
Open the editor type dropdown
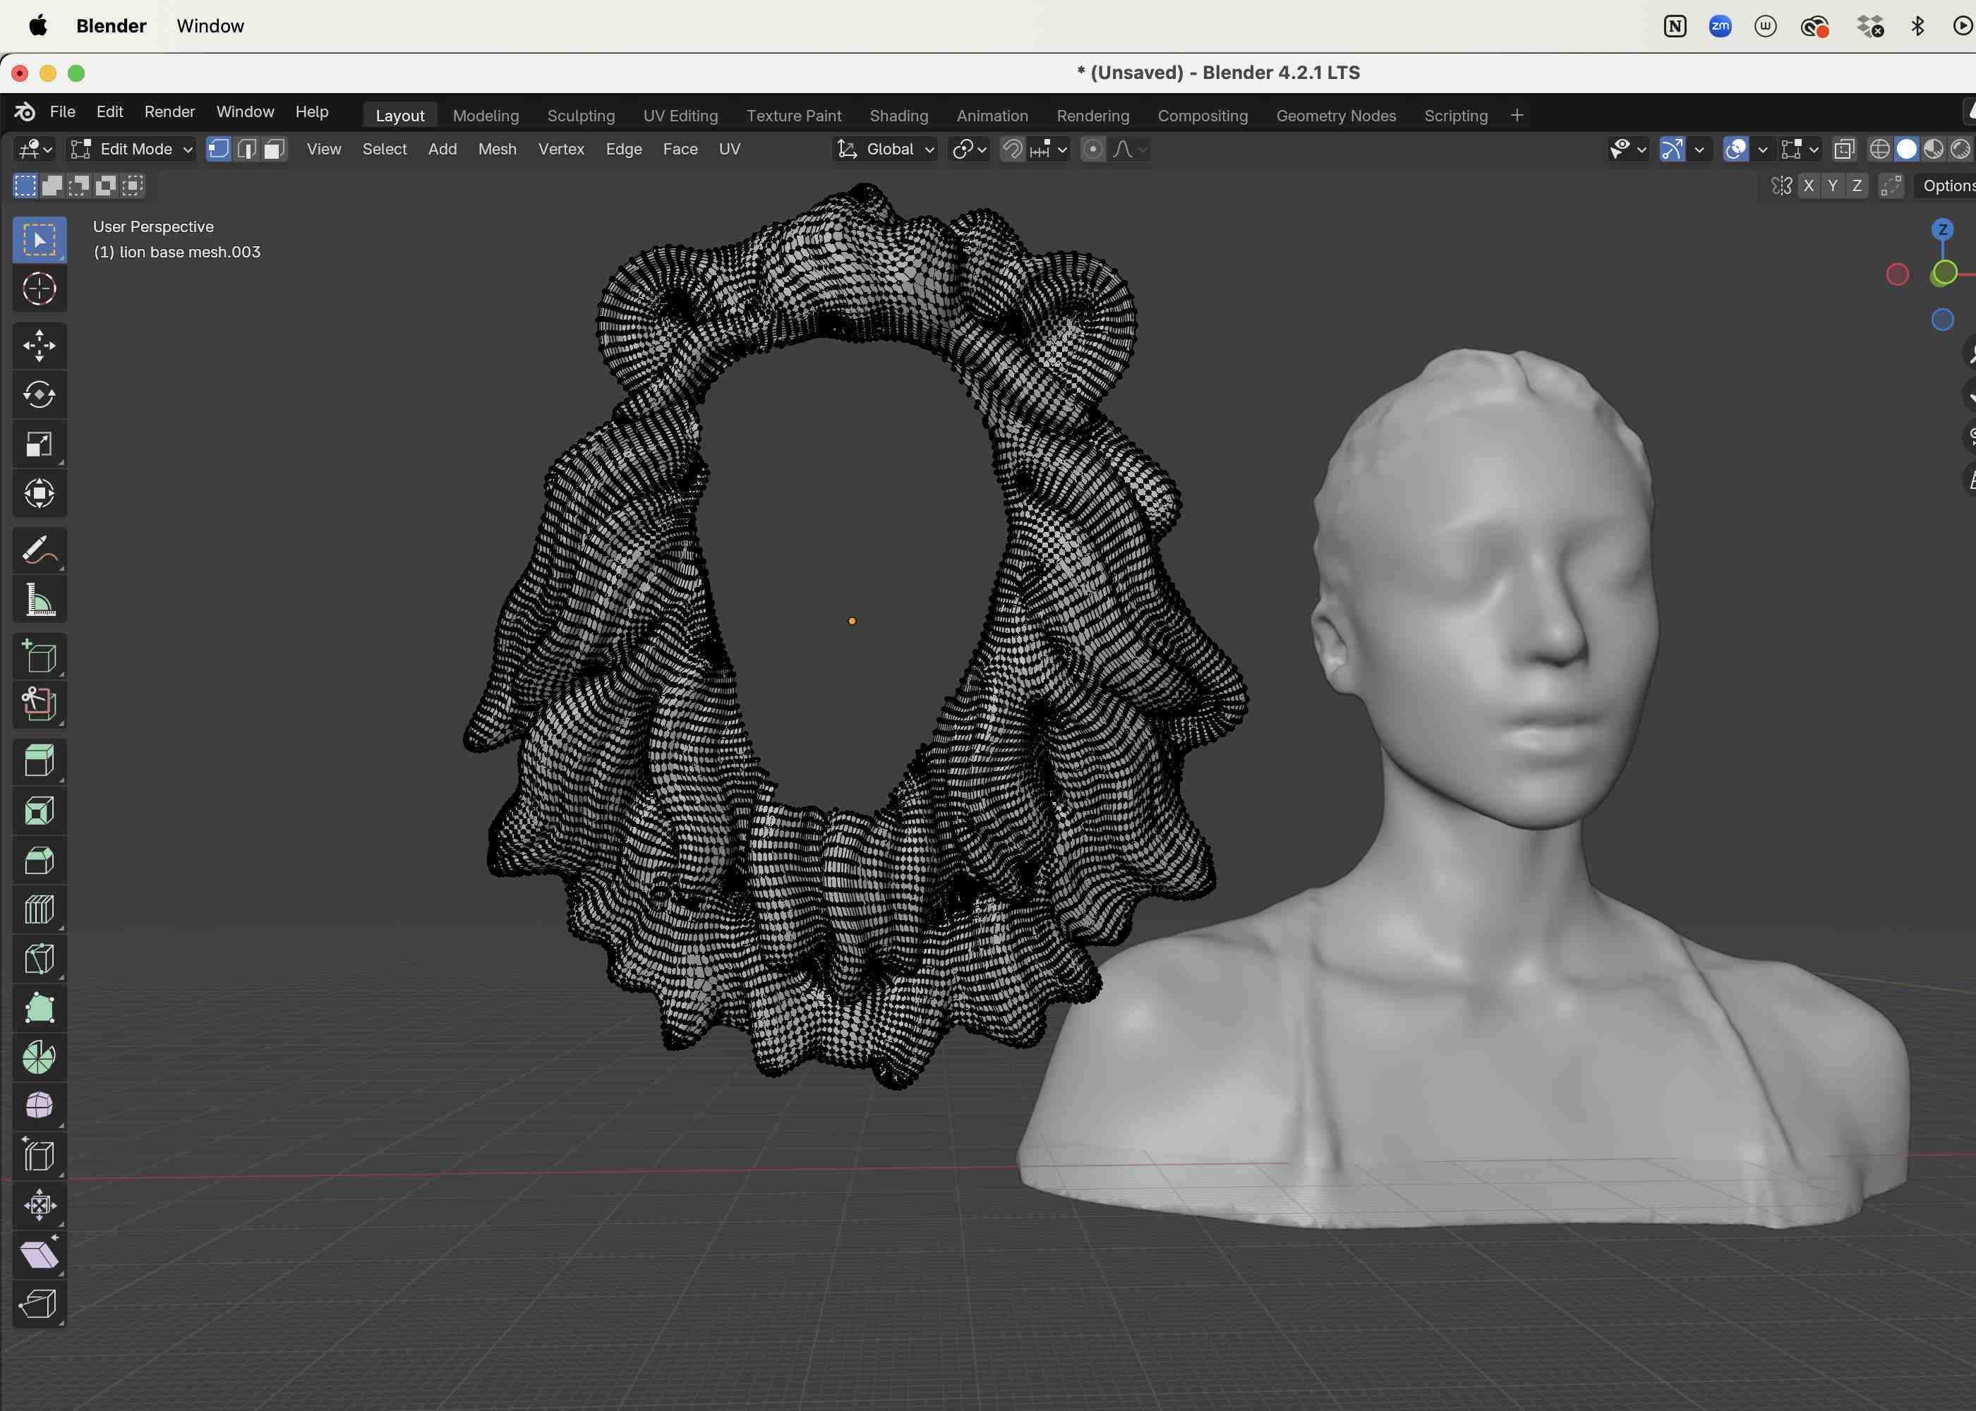[35, 150]
